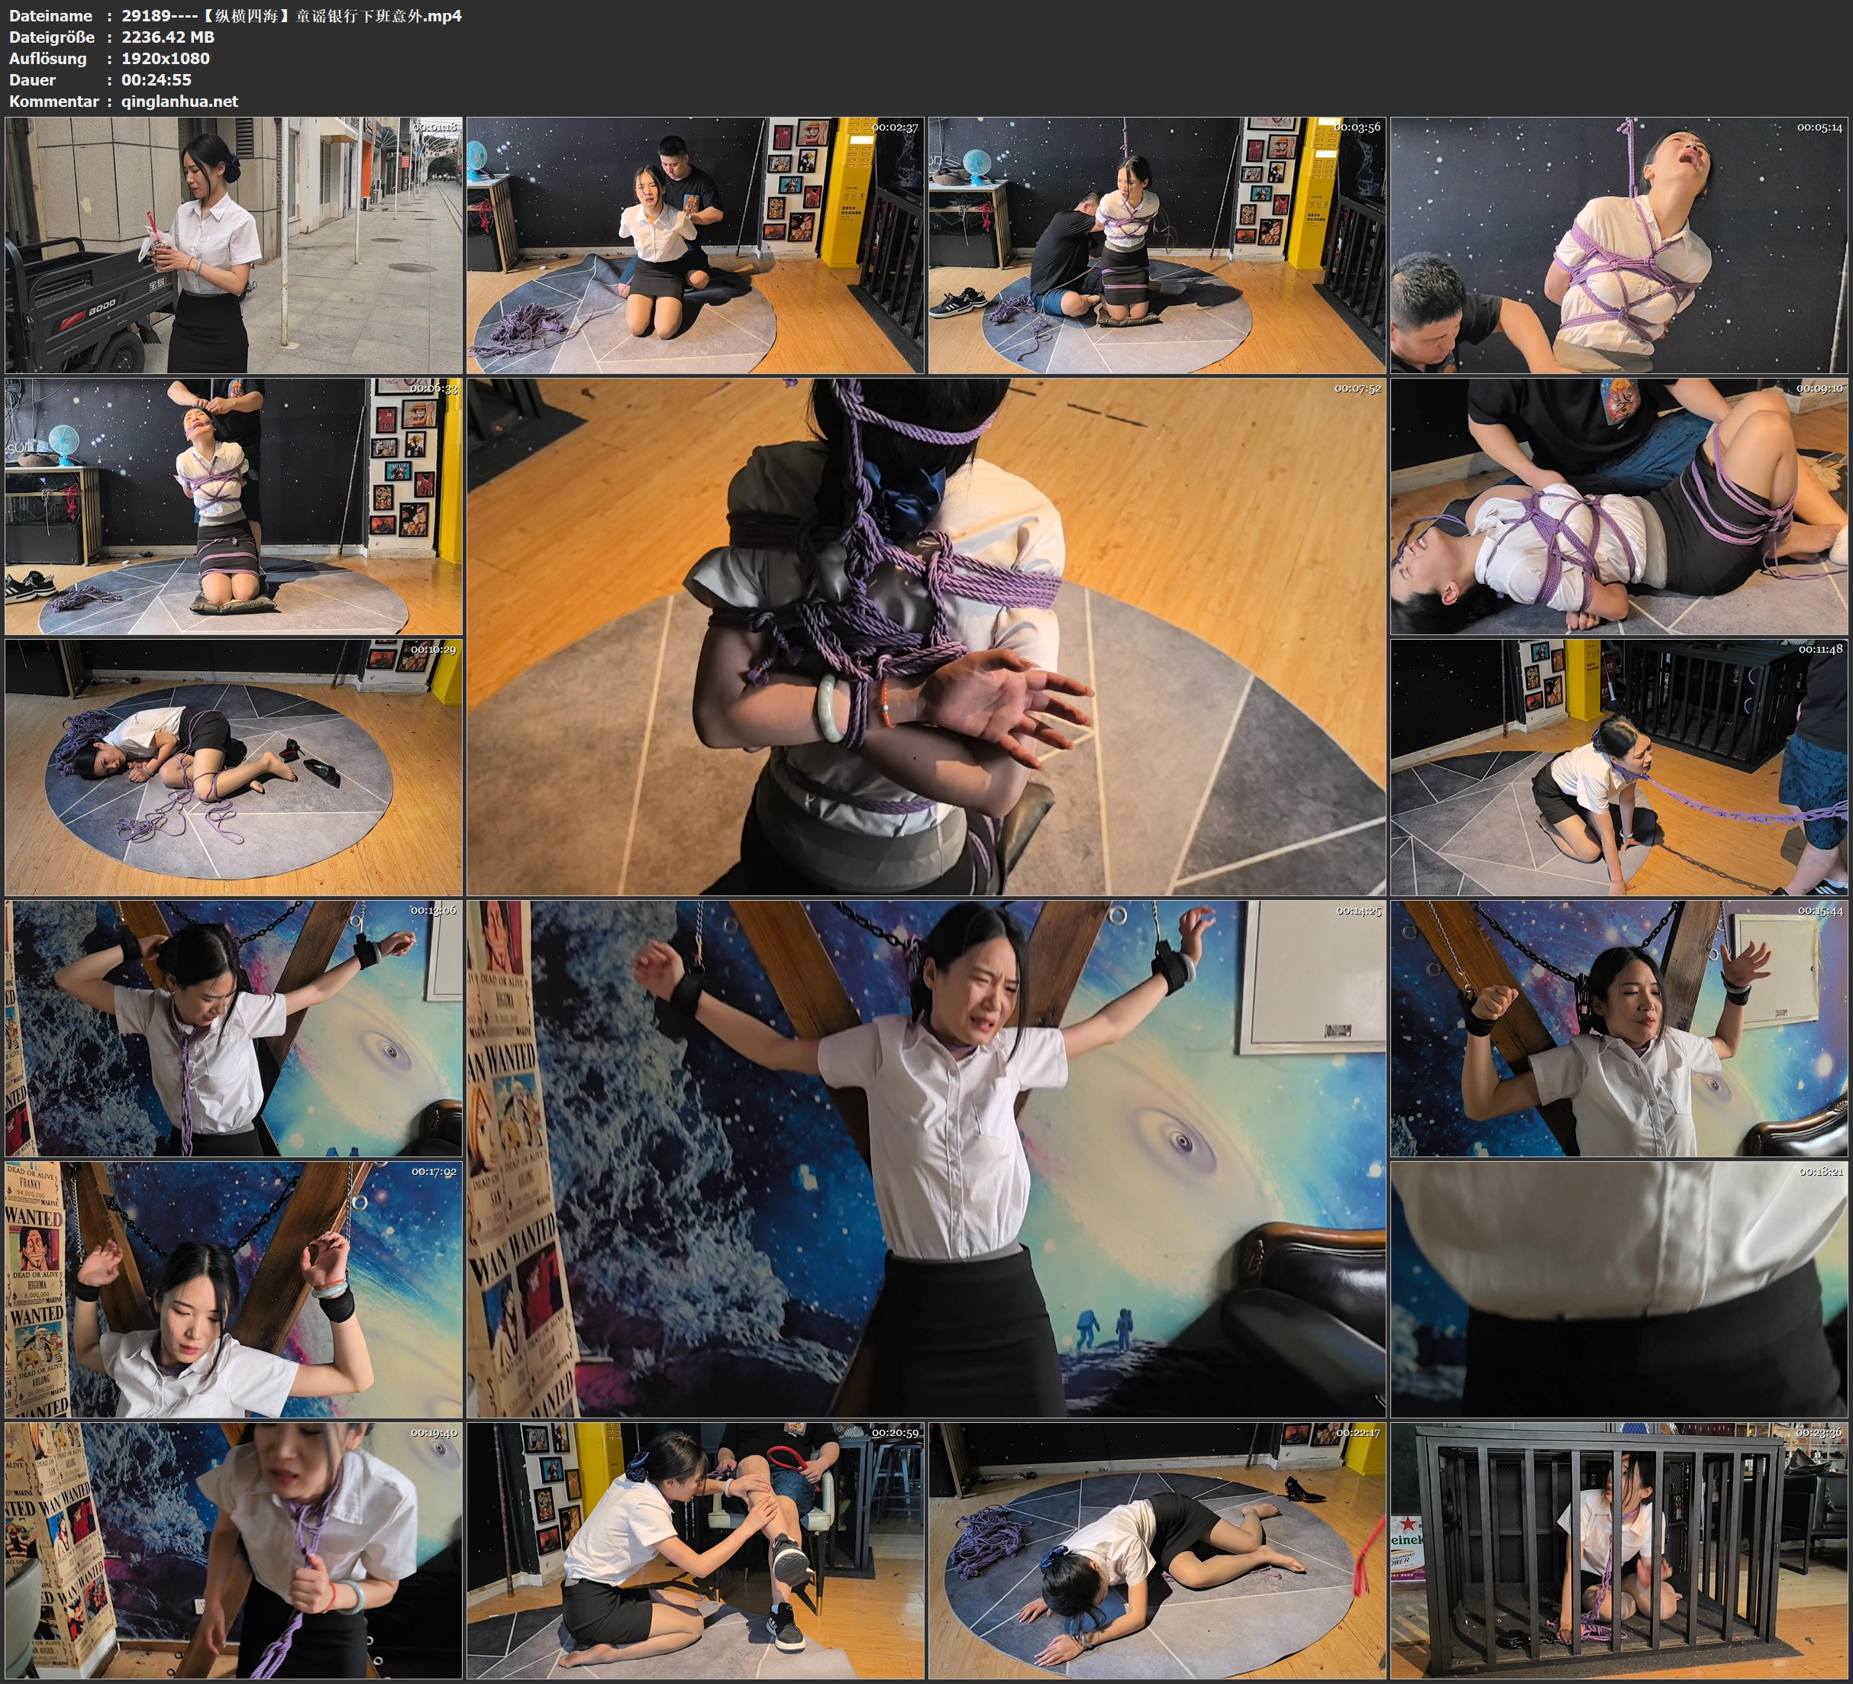Select the thumbnail at 00:11:48

1619,767
